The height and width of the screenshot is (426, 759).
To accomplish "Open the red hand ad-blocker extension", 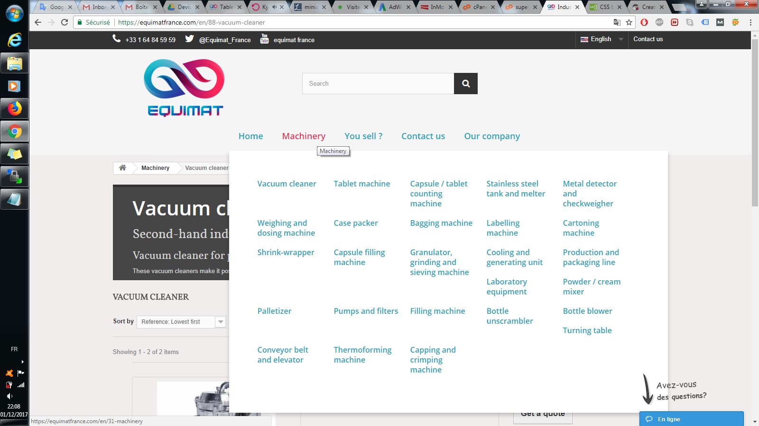I will tap(644, 22).
